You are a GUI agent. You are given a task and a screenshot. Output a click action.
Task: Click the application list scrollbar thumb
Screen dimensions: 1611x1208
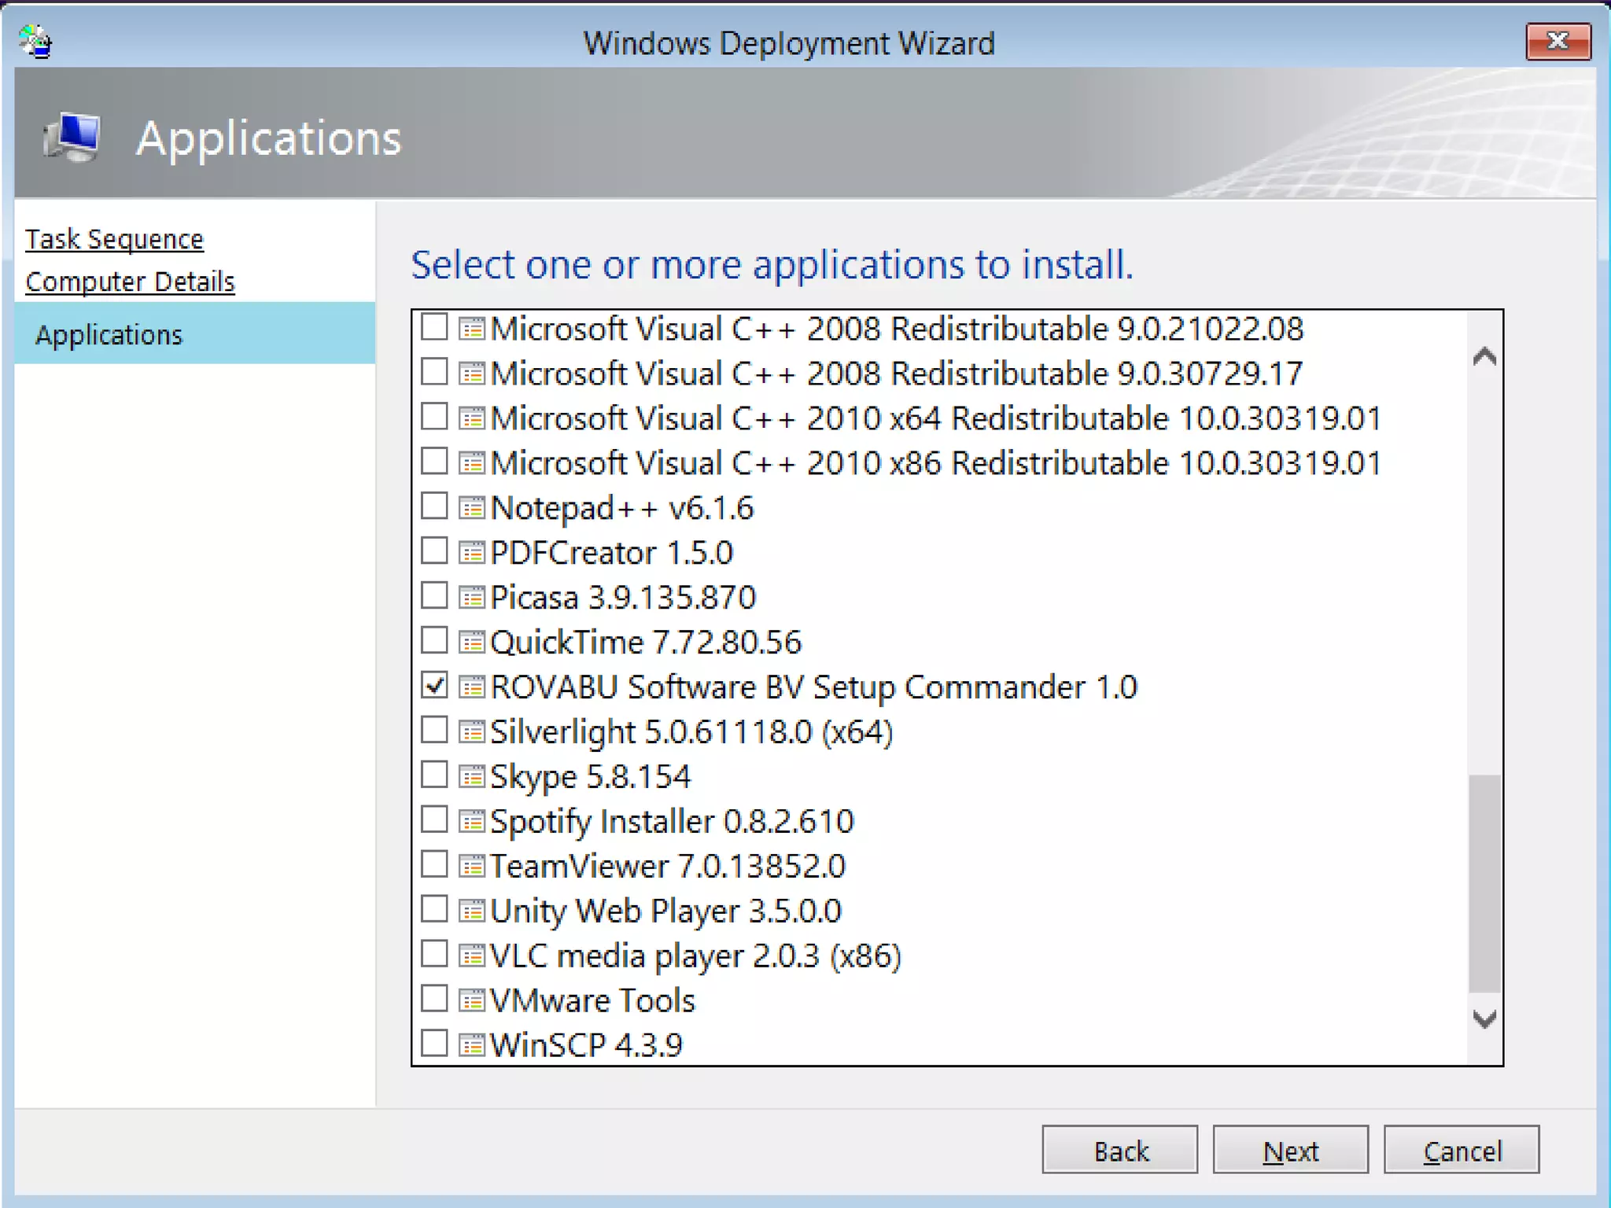[x=1484, y=882]
